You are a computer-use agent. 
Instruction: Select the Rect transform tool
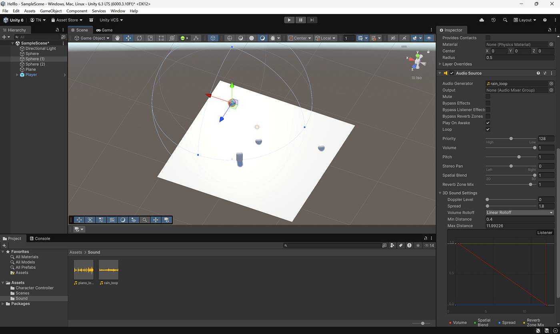161,38
